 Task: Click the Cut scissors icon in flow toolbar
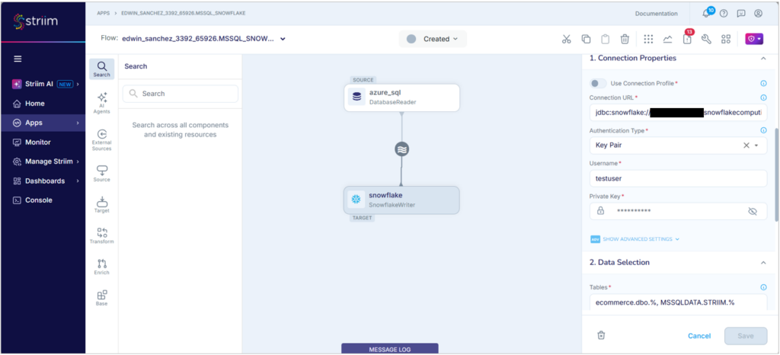(566, 40)
